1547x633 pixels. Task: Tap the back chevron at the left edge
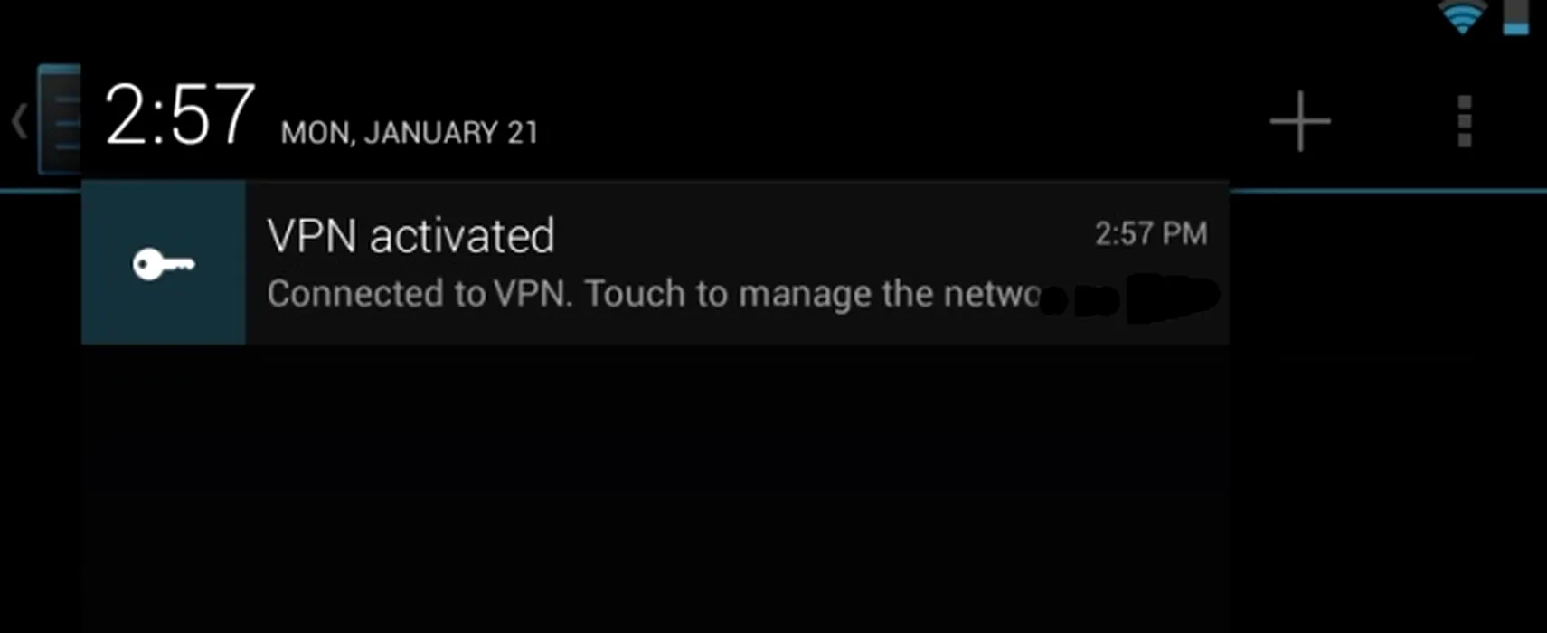19,121
